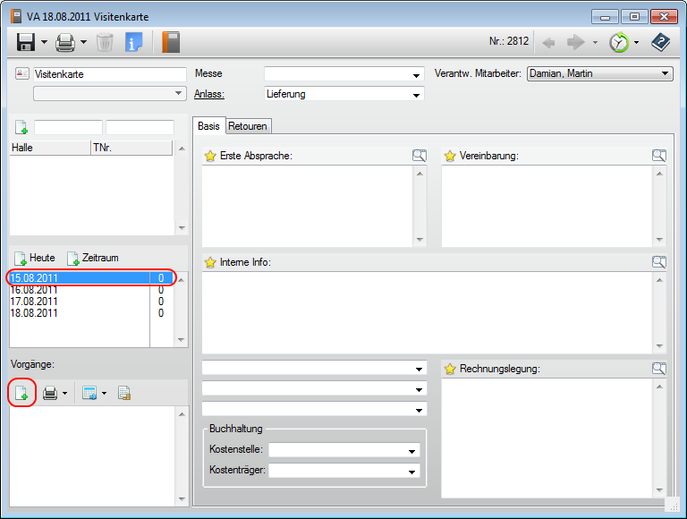Click the orange book icon in toolbar
This screenshot has width=687, height=519.
pos(171,42)
